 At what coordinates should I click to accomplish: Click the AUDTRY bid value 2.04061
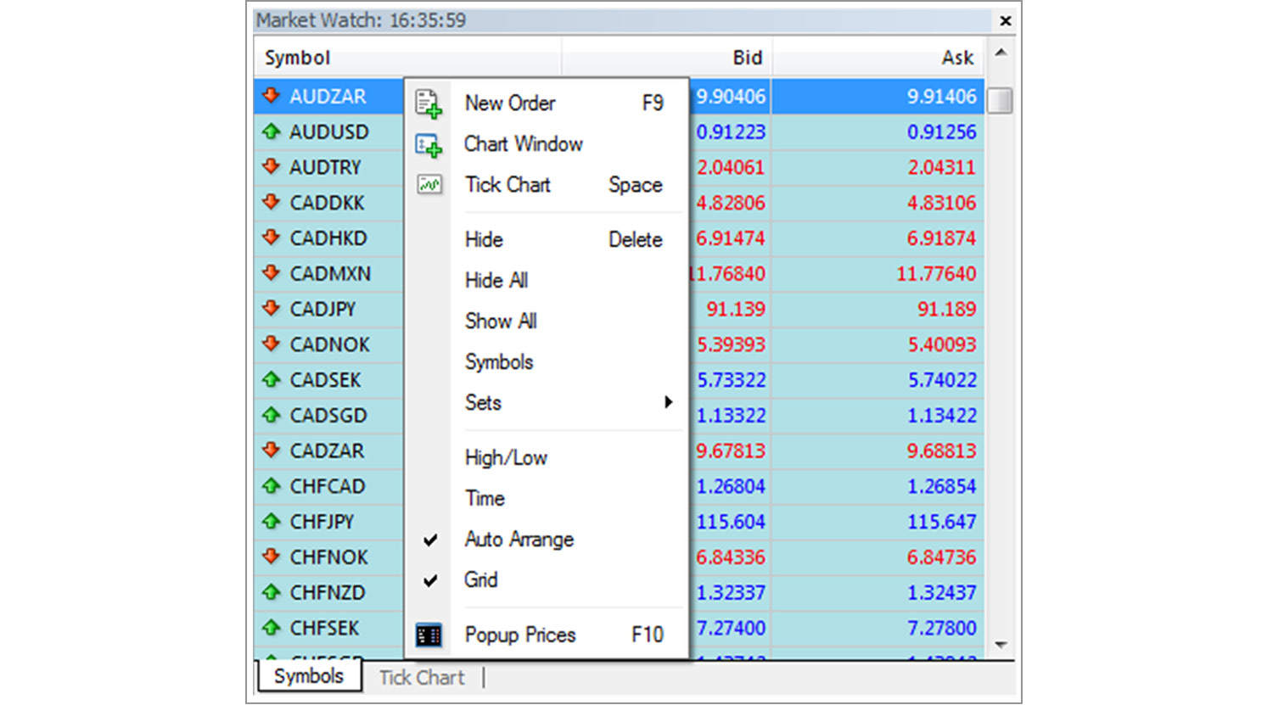[x=731, y=168]
